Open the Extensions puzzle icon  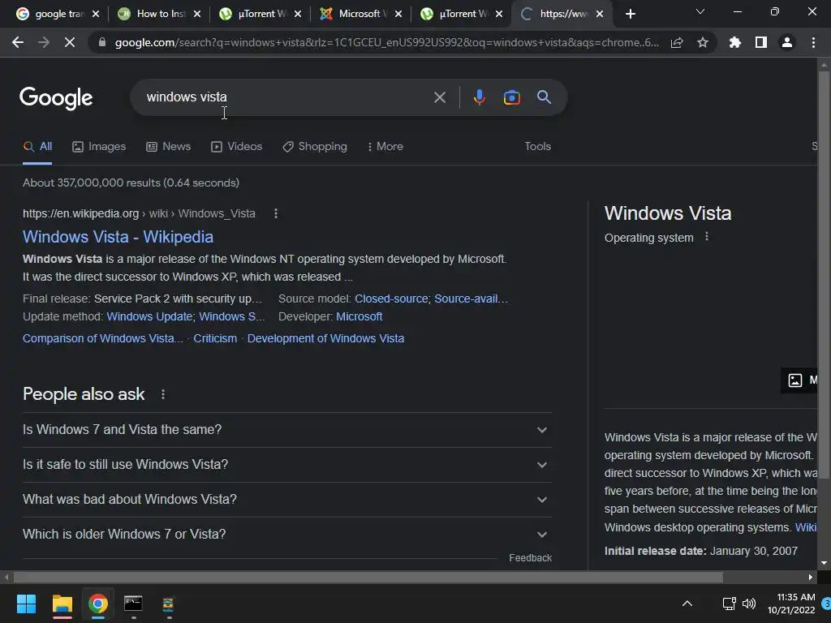point(734,42)
